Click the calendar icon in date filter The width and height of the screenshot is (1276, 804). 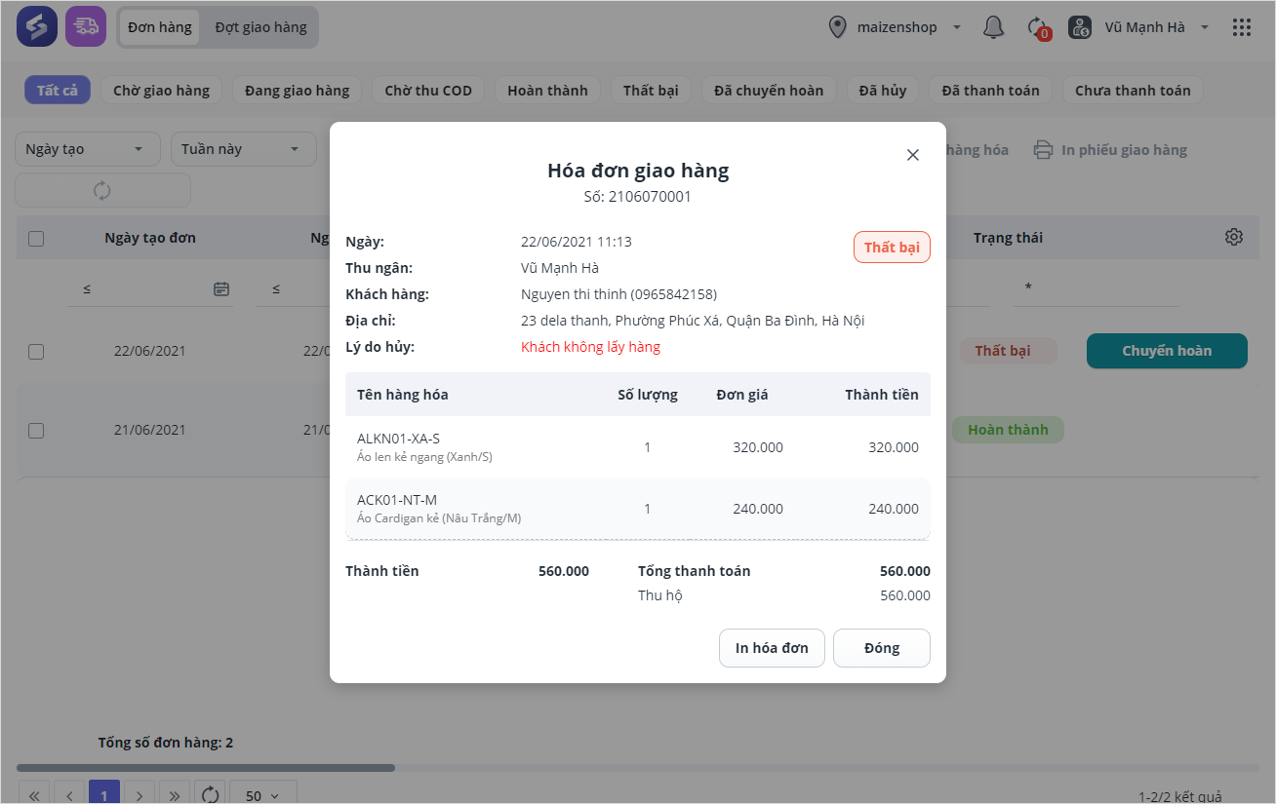221,288
